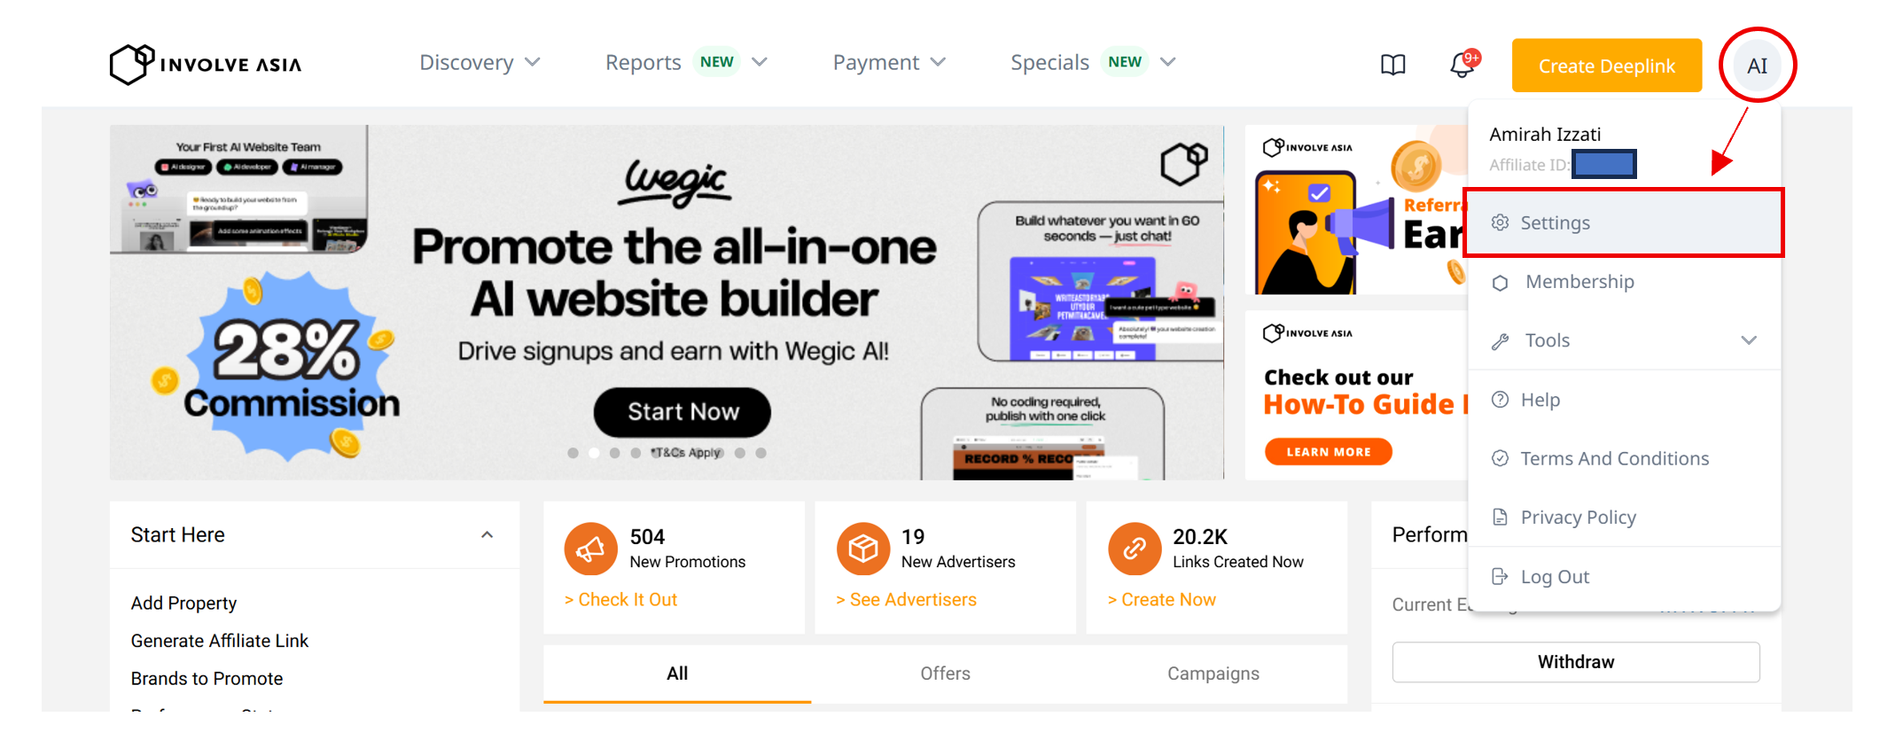This screenshot has width=1903, height=732.
Task: Open the notifications bell icon
Action: tap(1462, 65)
